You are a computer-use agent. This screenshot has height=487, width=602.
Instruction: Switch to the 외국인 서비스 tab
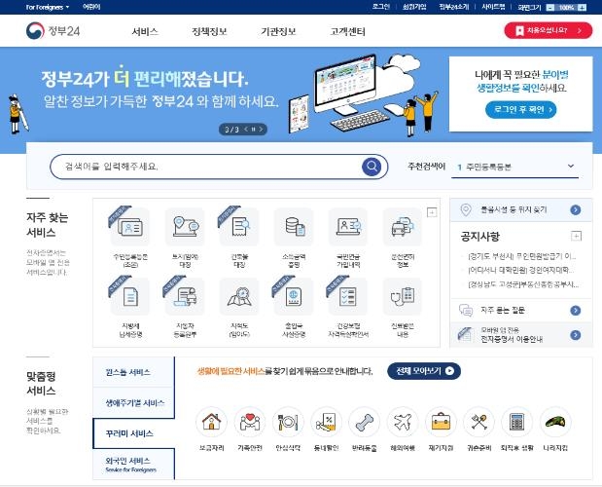(x=133, y=465)
